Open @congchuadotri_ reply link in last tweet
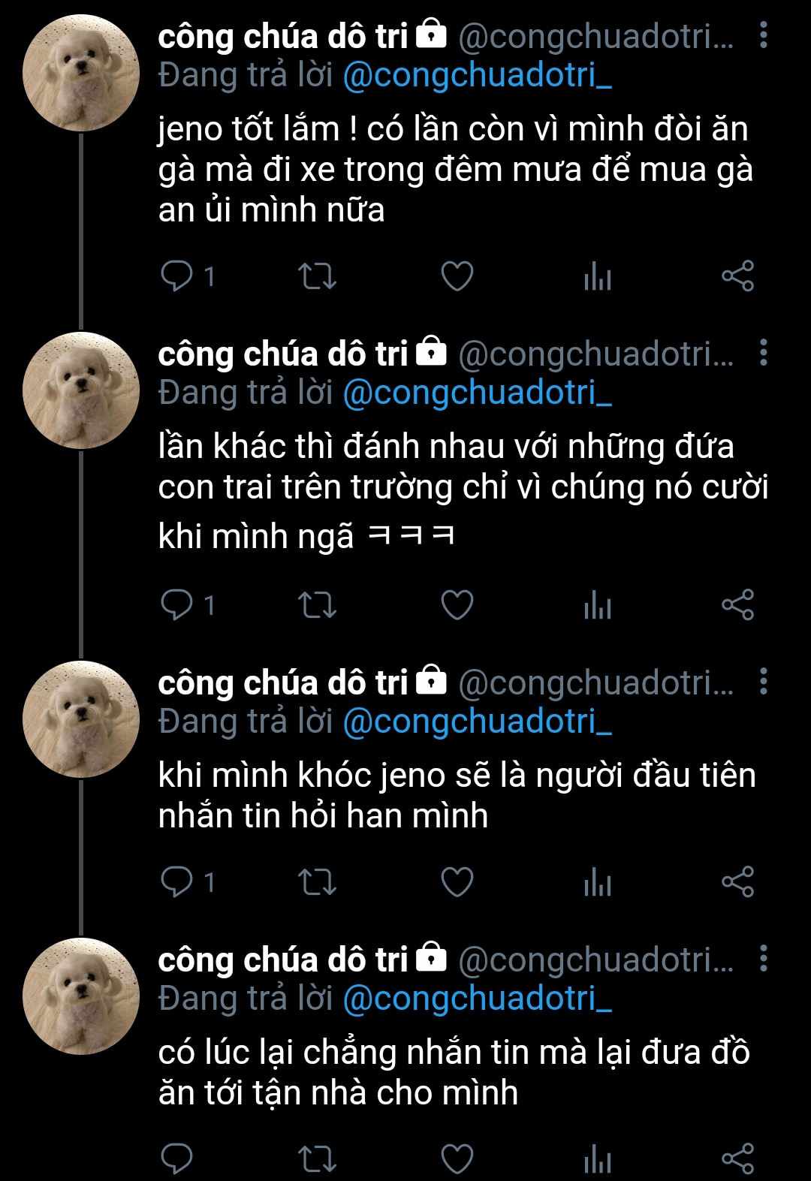Image resolution: width=811 pixels, height=1181 pixels. coord(478,999)
